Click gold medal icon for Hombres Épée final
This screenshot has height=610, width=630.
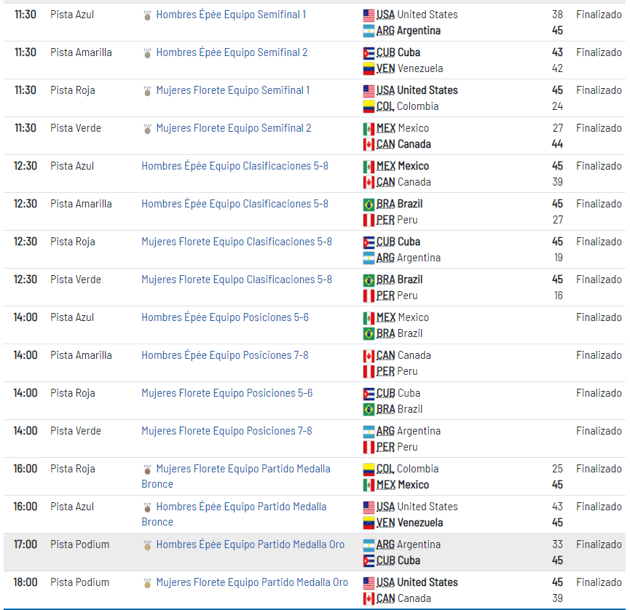click(x=147, y=544)
